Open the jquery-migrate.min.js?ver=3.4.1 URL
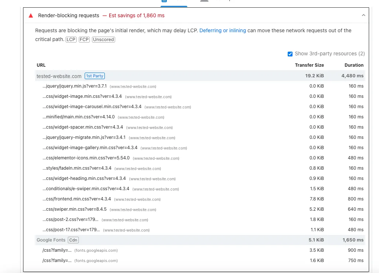This screenshot has height=273, width=379. [x=84, y=137]
